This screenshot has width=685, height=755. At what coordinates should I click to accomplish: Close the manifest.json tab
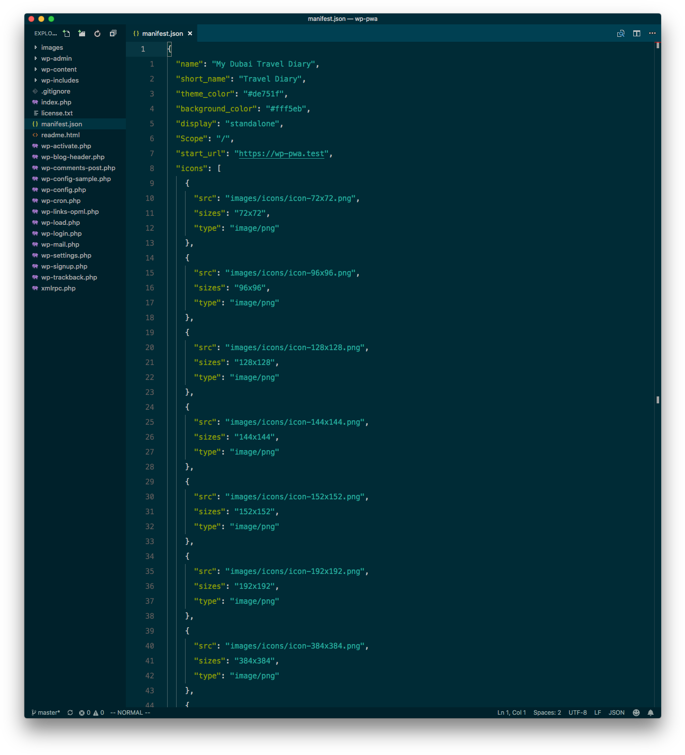[x=190, y=34]
